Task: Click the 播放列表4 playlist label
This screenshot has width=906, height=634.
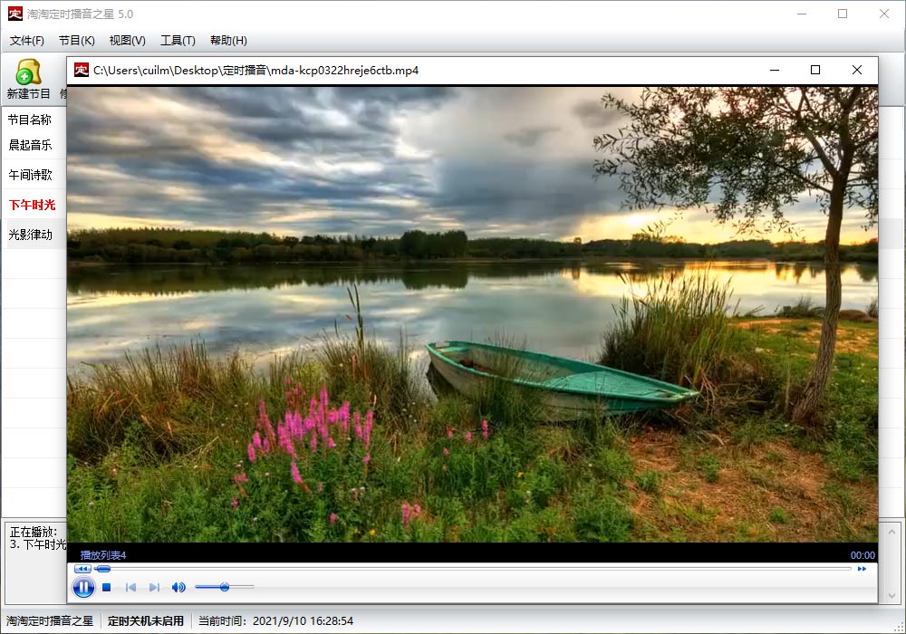Action: (103, 555)
